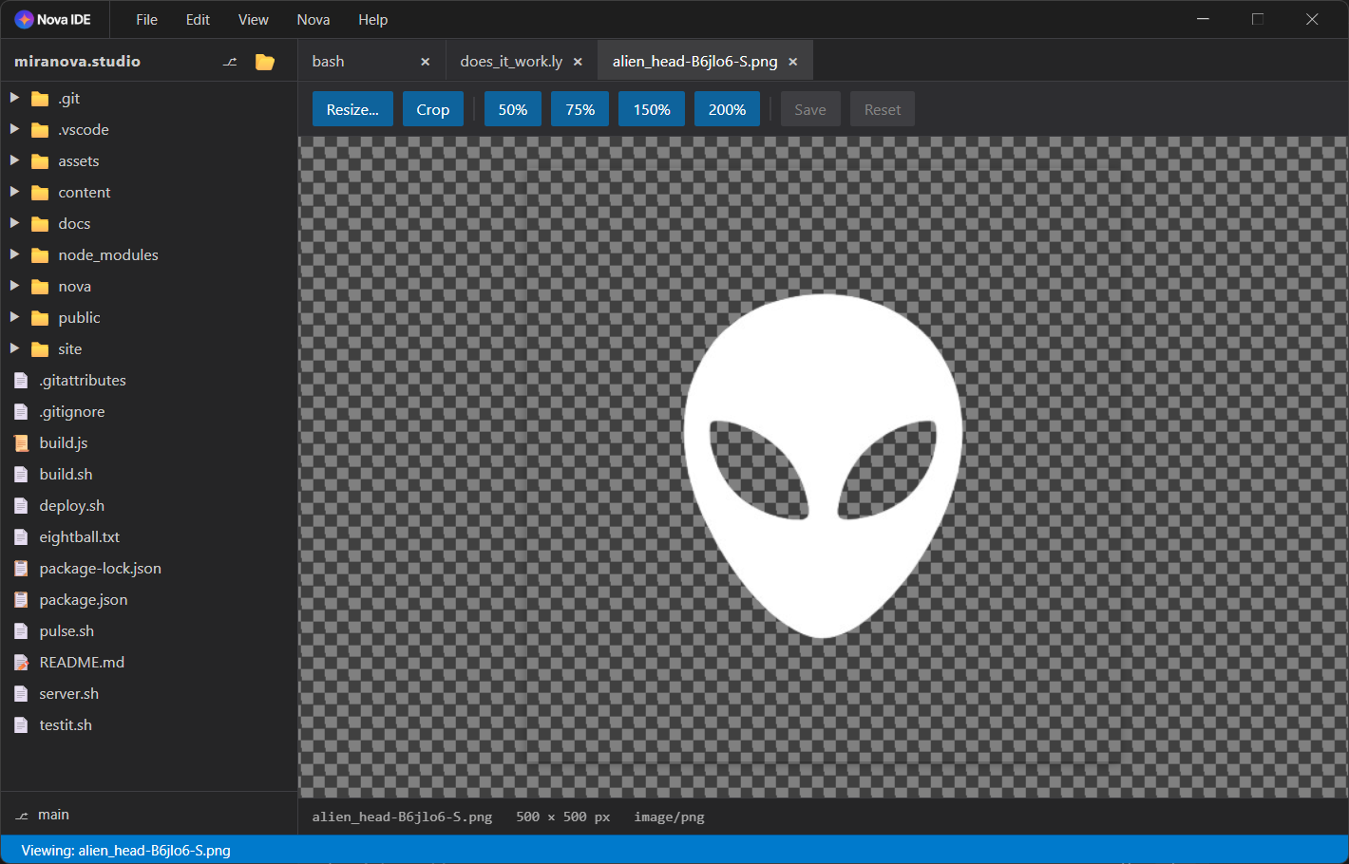This screenshot has height=864, width=1349.
Task: Switch to the bash tab
Action: point(328,60)
